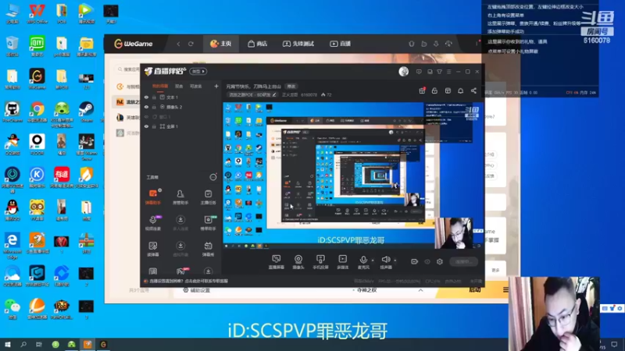
Task: Open the gift box icon in stream header
Action: pos(422,90)
